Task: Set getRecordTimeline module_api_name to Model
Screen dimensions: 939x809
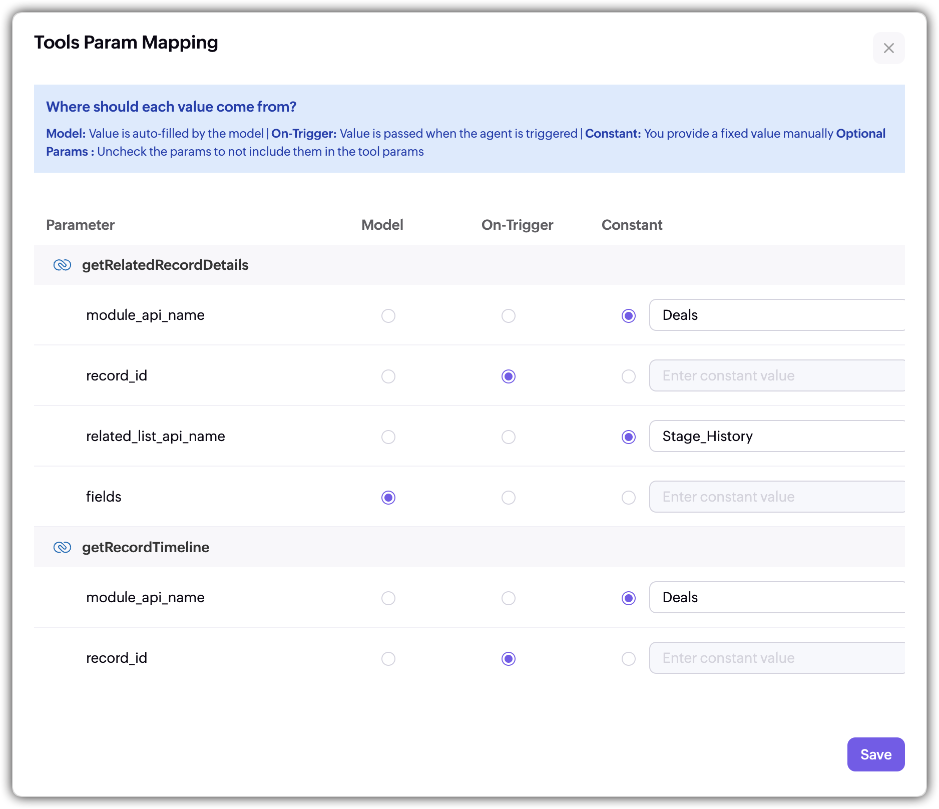Action: [x=388, y=598]
